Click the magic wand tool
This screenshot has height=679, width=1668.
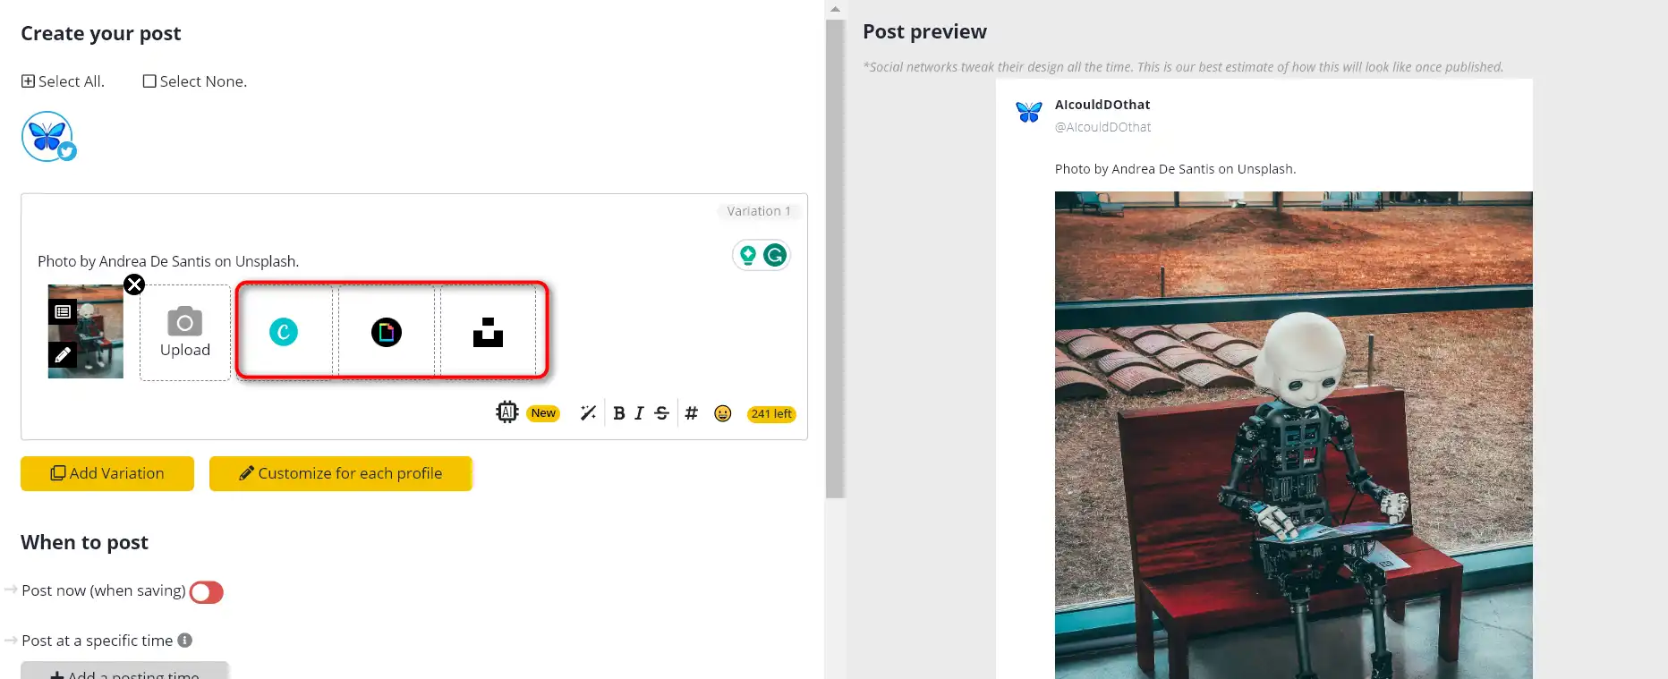coord(588,412)
